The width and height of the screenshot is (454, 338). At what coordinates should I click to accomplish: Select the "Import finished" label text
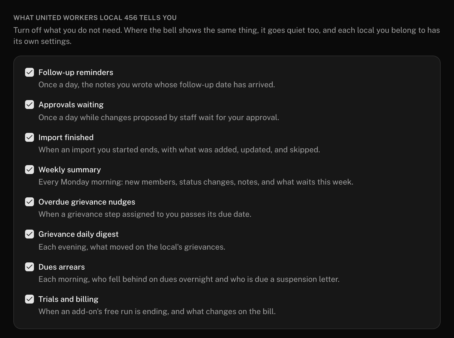pos(66,137)
